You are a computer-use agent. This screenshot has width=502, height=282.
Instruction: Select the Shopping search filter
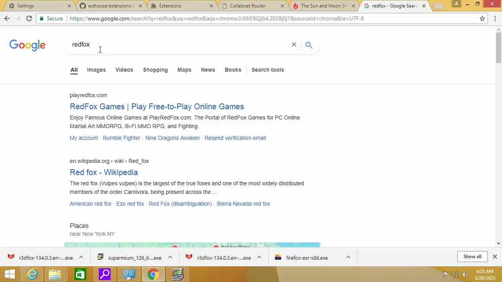tap(155, 70)
